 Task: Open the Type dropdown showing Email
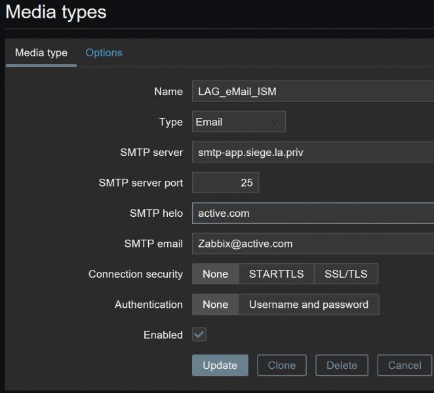239,122
